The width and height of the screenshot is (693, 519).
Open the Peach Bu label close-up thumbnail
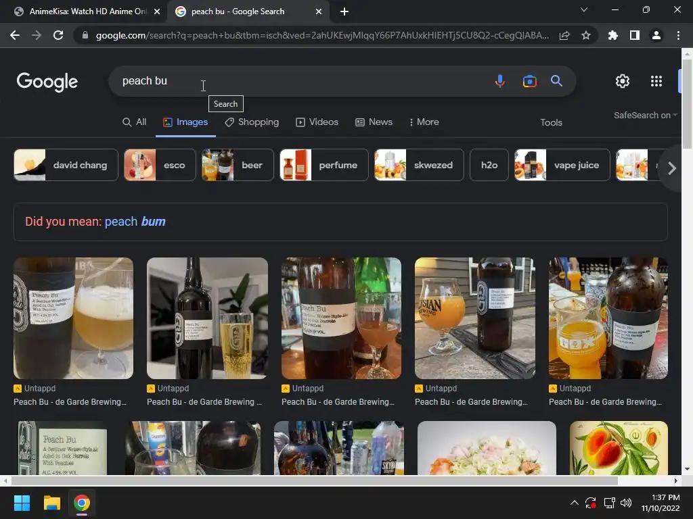(x=63, y=448)
